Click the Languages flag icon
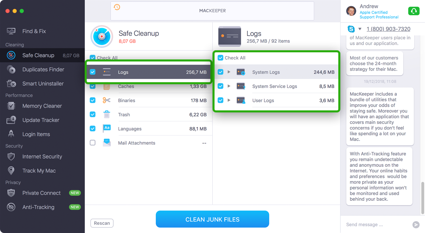Viewport: 425px width, 233px height. (107, 129)
